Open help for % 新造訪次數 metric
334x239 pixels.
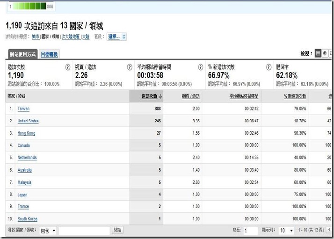(269, 67)
